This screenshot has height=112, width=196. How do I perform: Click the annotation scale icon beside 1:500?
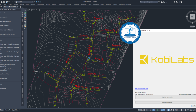click(x=173, y=110)
